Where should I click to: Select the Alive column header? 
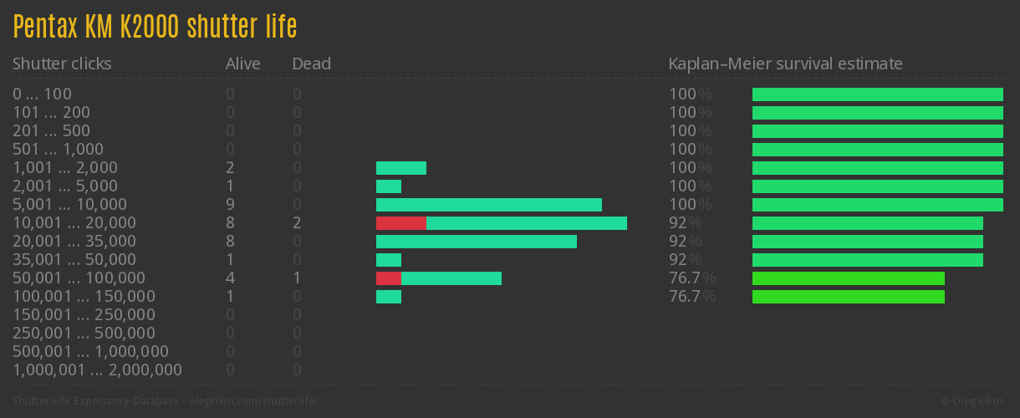pyautogui.click(x=242, y=64)
